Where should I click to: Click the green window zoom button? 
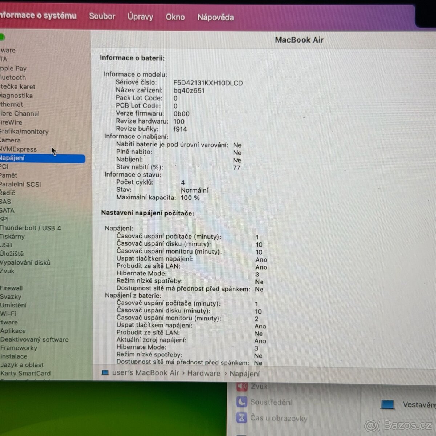[x=2, y=37]
